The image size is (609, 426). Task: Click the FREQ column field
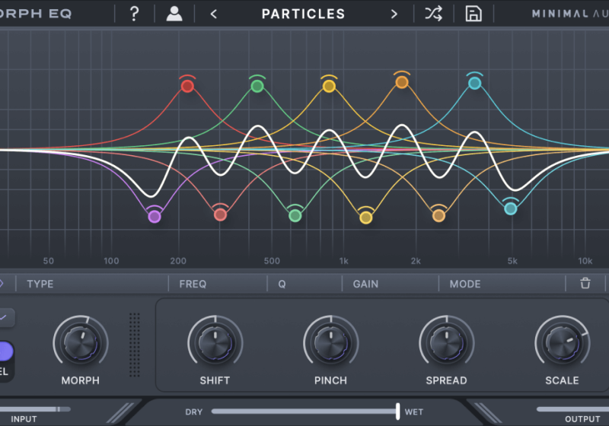(218, 284)
